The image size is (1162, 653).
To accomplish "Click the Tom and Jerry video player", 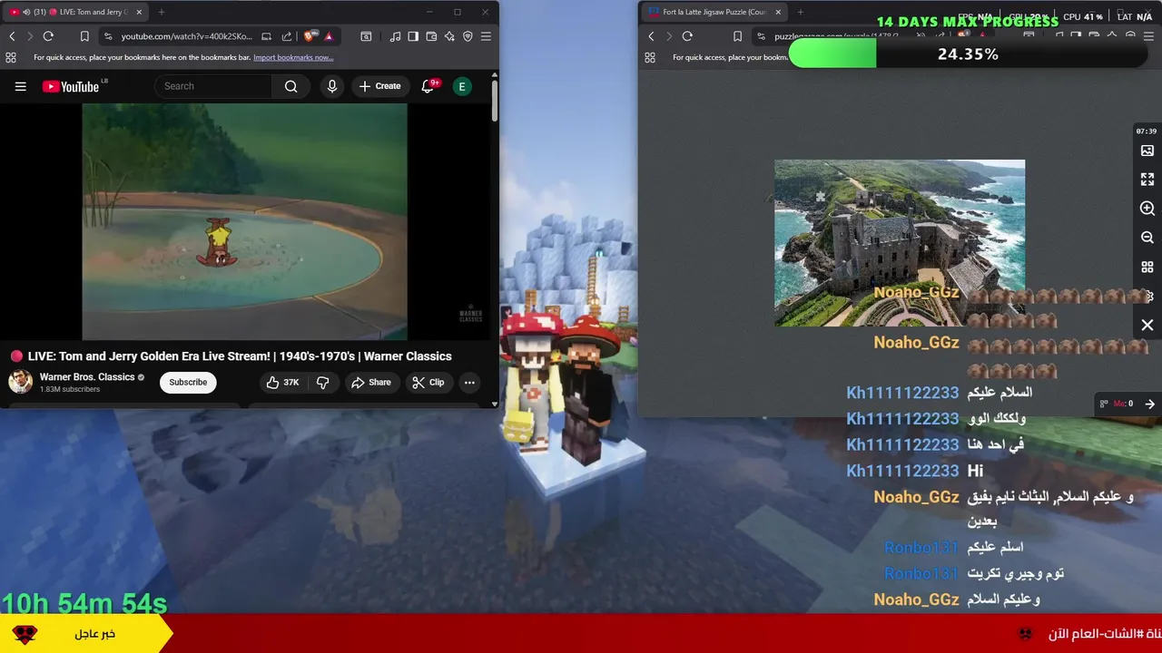I will tap(245, 221).
